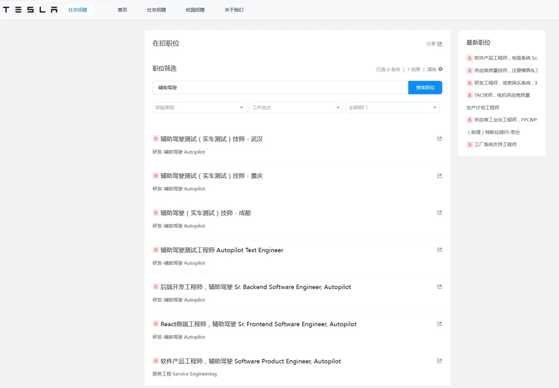Click urgent badge beside 成都 job title
This screenshot has height=388, width=559.
tap(155, 213)
